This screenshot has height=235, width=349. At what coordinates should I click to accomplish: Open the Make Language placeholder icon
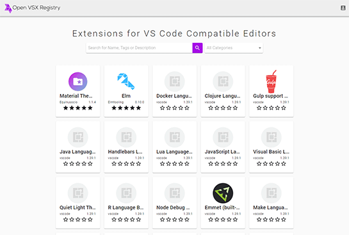271,193
